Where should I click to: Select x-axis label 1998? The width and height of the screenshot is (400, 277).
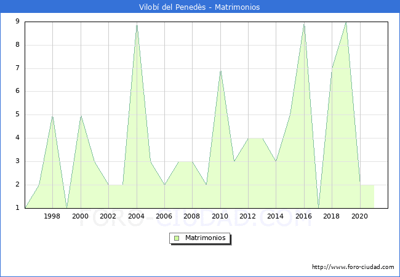[x=52, y=216]
